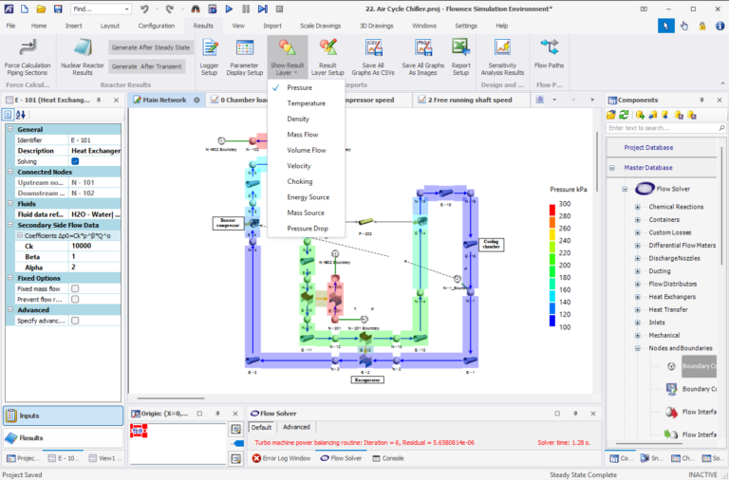Collapse the Secondary Side Flow Data section

(x=10, y=225)
